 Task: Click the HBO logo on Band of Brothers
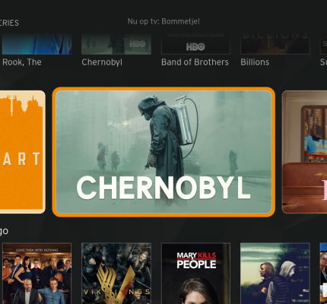pyautogui.click(x=195, y=46)
